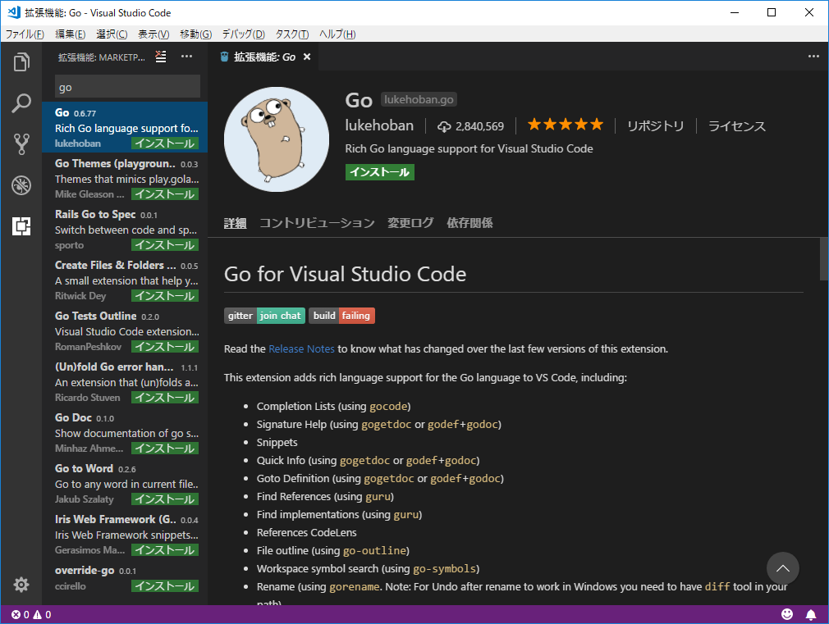Click the extension search input field
The height and width of the screenshot is (624, 829).
point(126,85)
